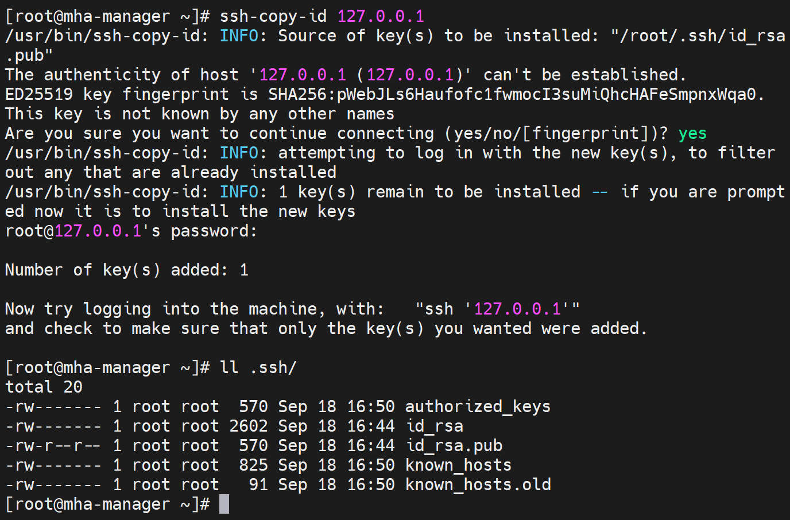This screenshot has width=790, height=520.
Task: Click the green 'yes' response text
Action: pos(692,133)
